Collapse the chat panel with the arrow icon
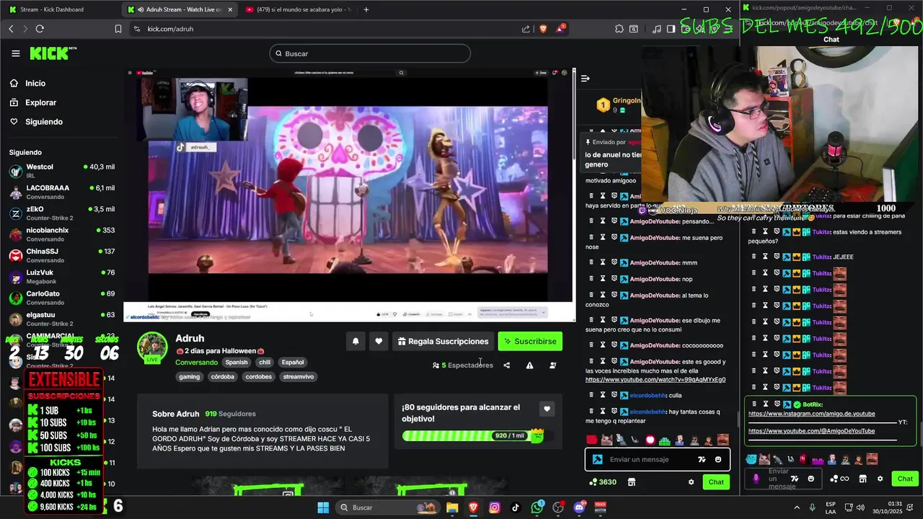 pyautogui.click(x=586, y=79)
